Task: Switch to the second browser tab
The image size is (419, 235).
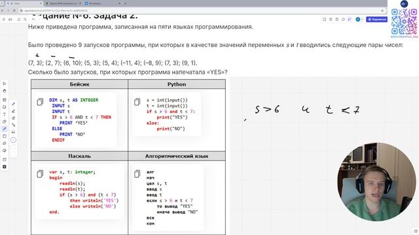Action: click(x=63, y=3)
